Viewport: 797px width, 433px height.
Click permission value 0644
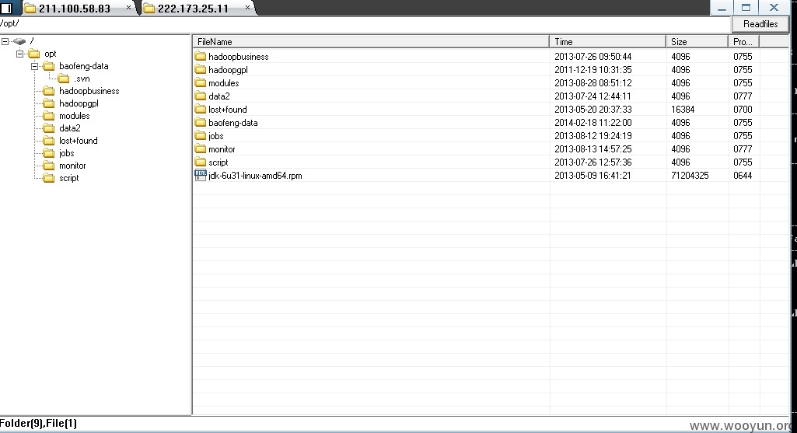(743, 176)
